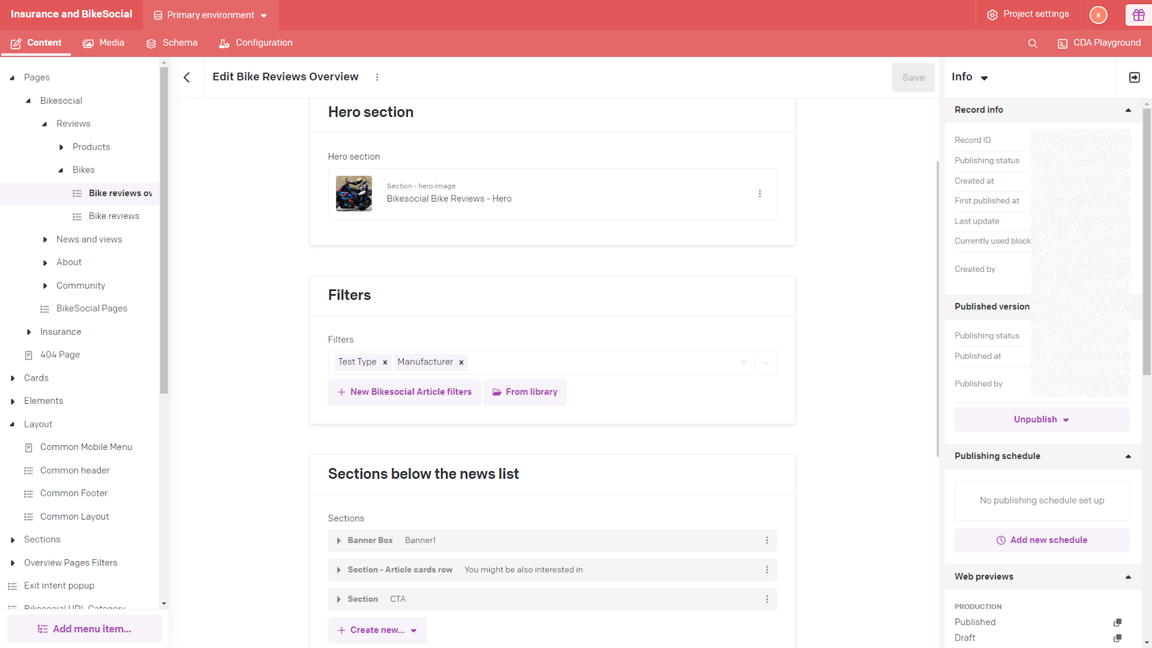Switch to the Media tab

104,43
